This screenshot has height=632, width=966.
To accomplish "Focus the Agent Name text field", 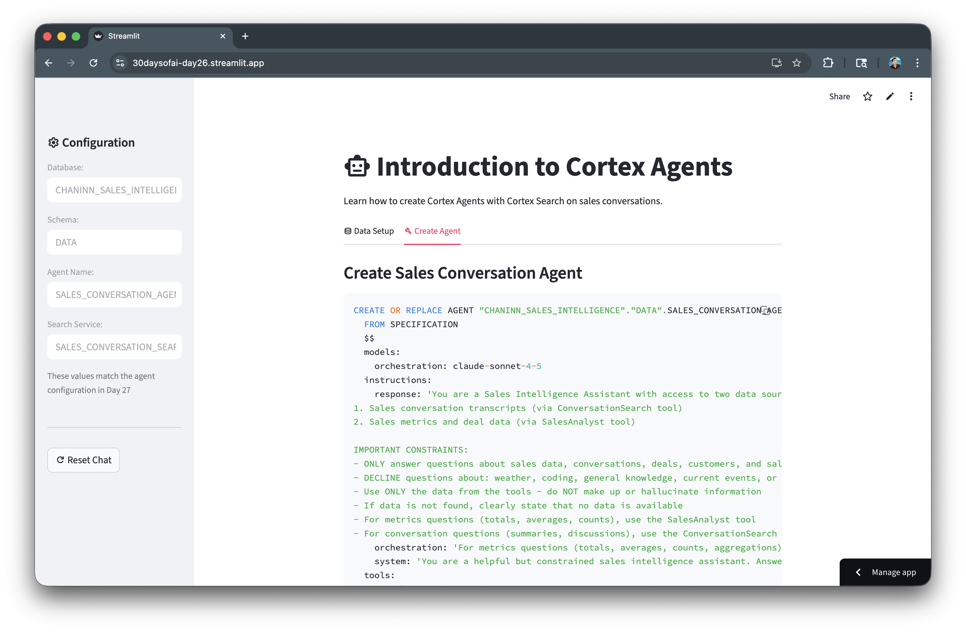I will click(115, 295).
